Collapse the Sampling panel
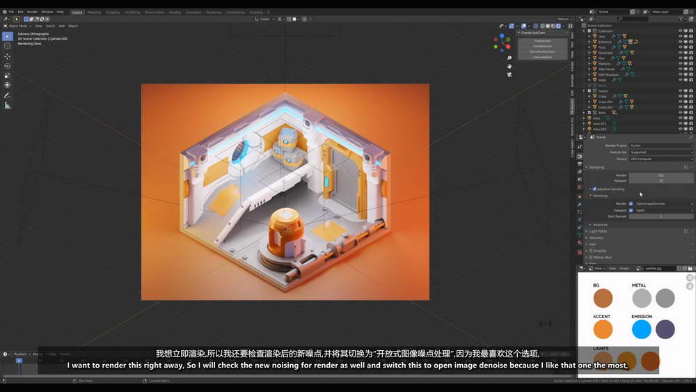Screen dimensions: 696x392 point(596,167)
